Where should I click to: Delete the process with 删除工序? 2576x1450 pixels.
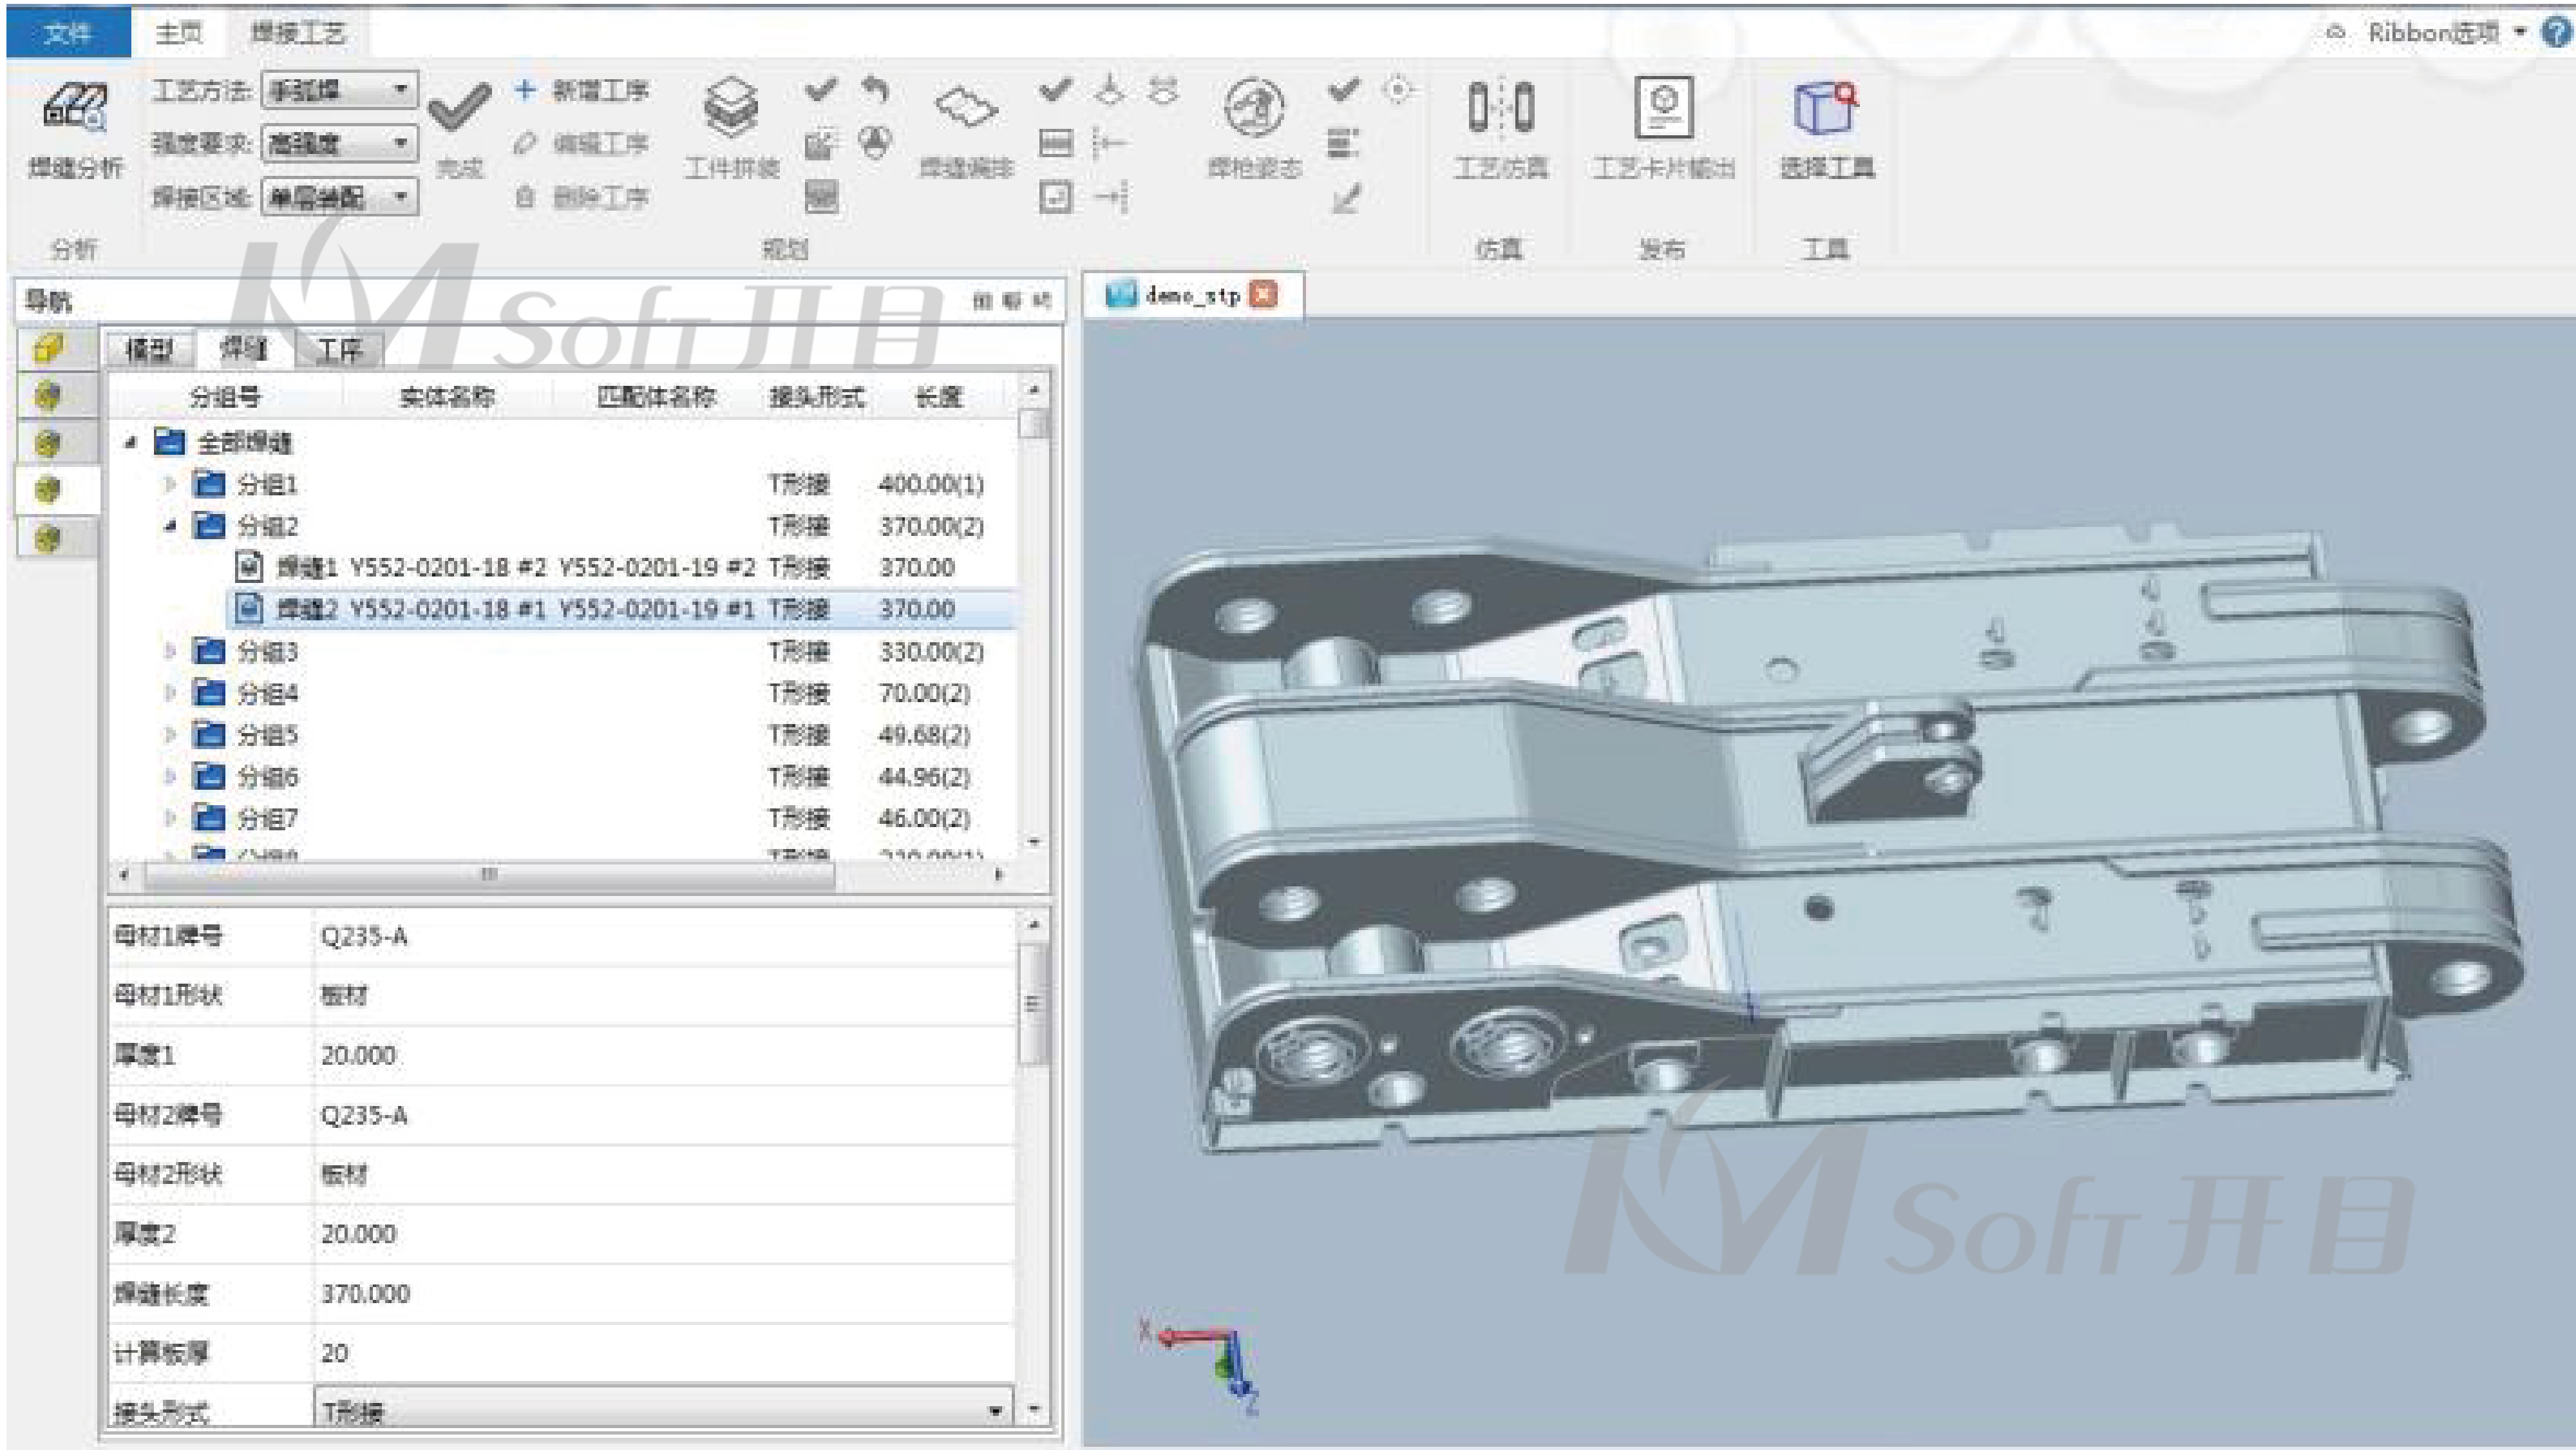(x=581, y=197)
